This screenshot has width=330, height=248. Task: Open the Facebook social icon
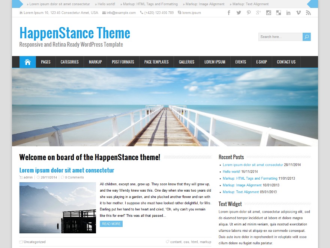pyautogui.click(x=229, y=13)
